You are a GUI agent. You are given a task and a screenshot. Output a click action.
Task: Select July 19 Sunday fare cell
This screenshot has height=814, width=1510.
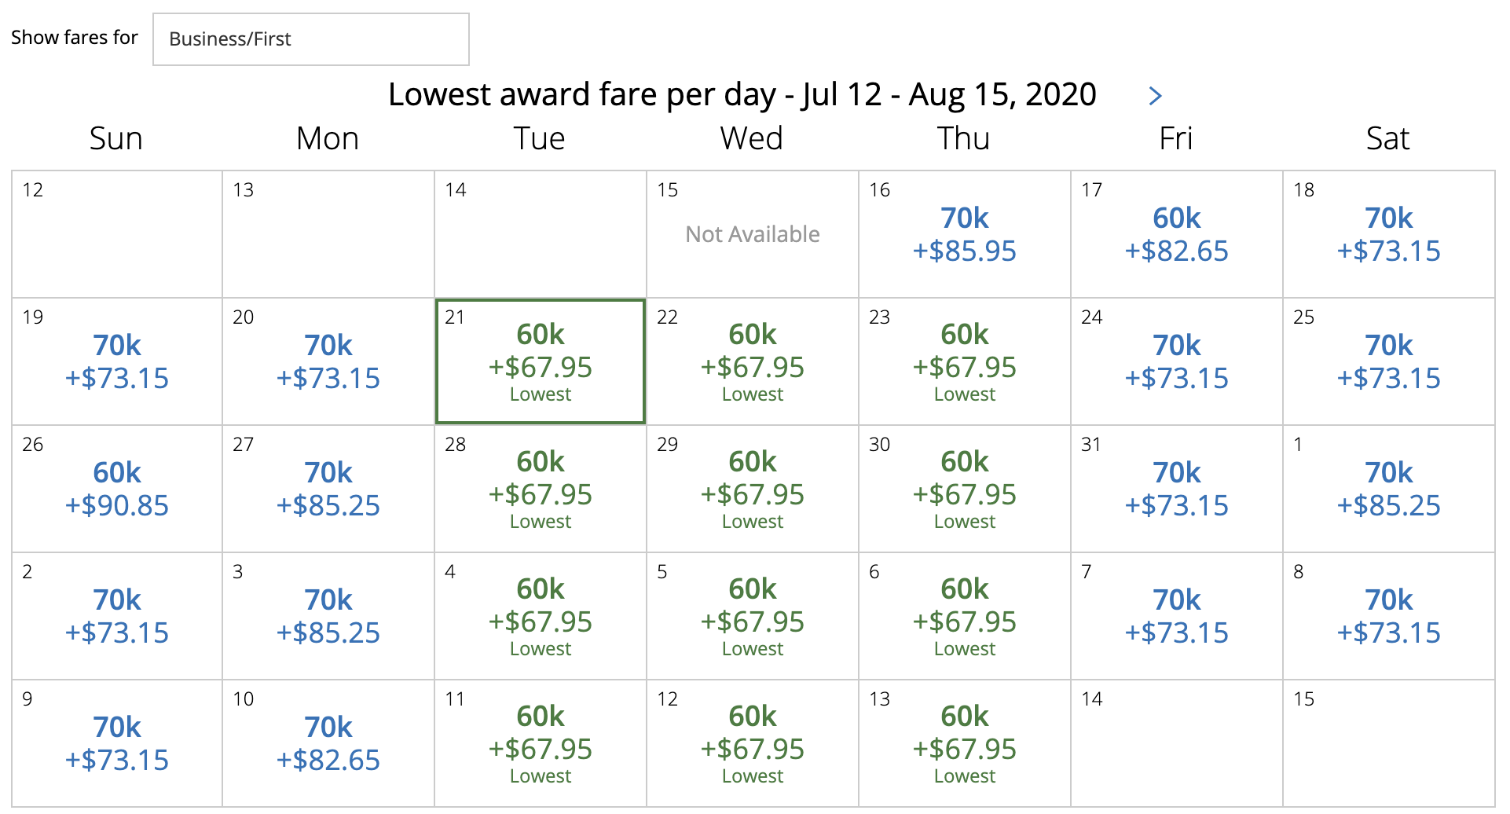[117, 361]
